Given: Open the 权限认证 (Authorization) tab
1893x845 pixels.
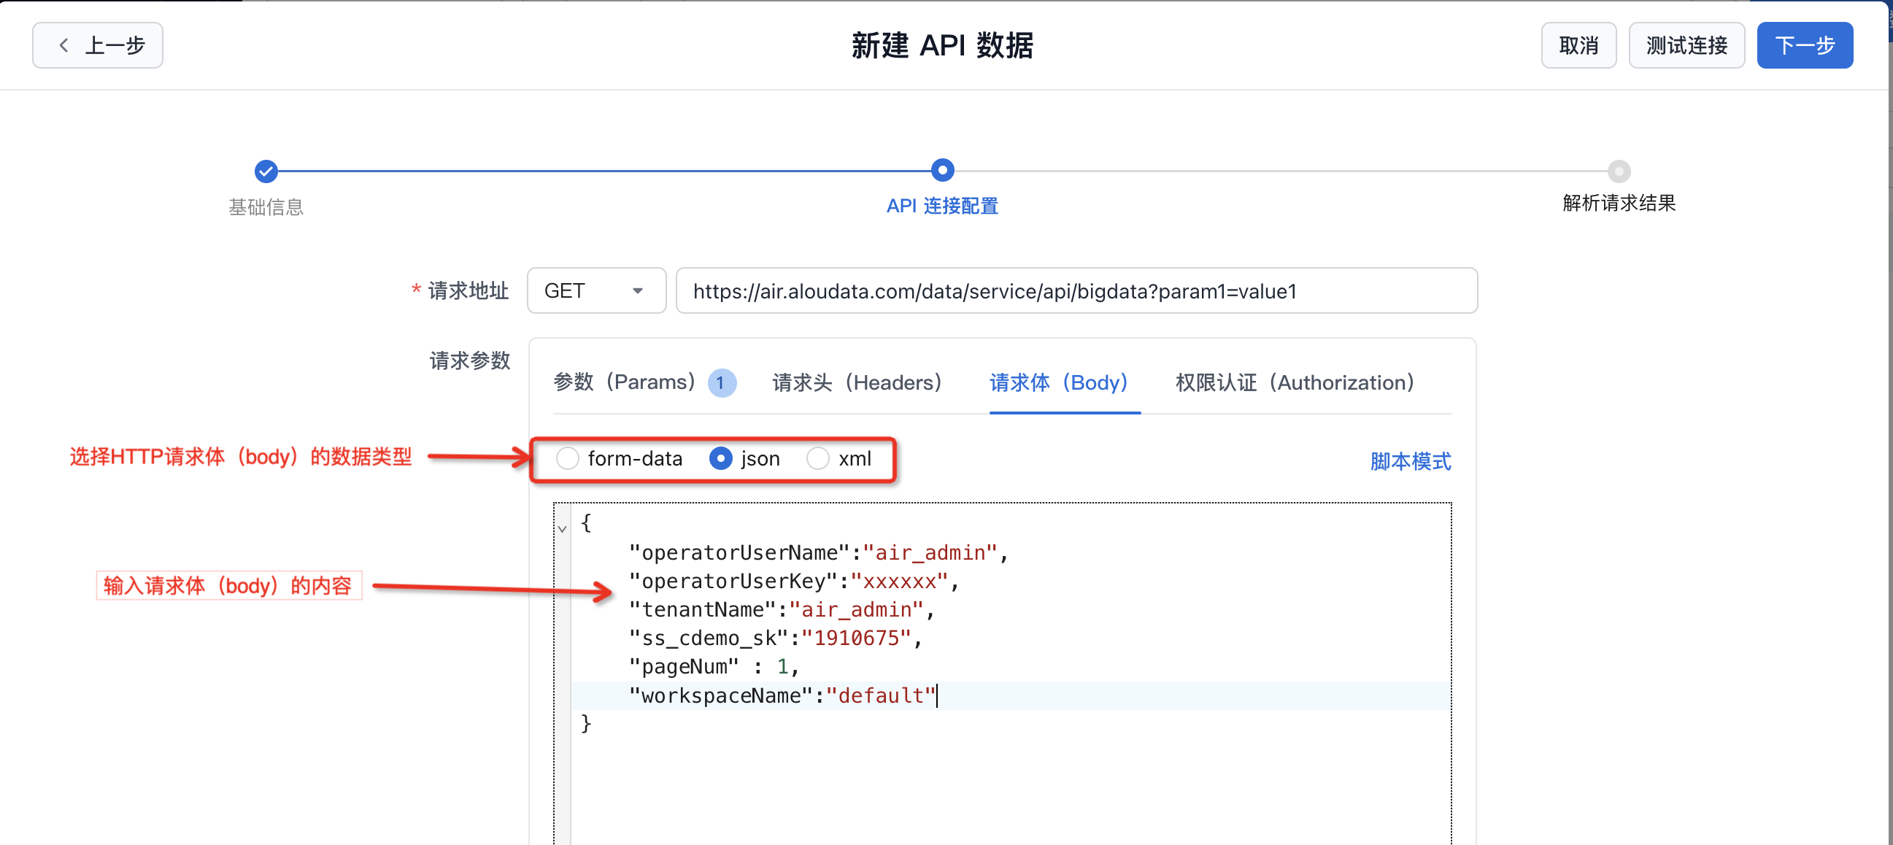Looking at the screenshot, I should click(x=1294, y=383).
